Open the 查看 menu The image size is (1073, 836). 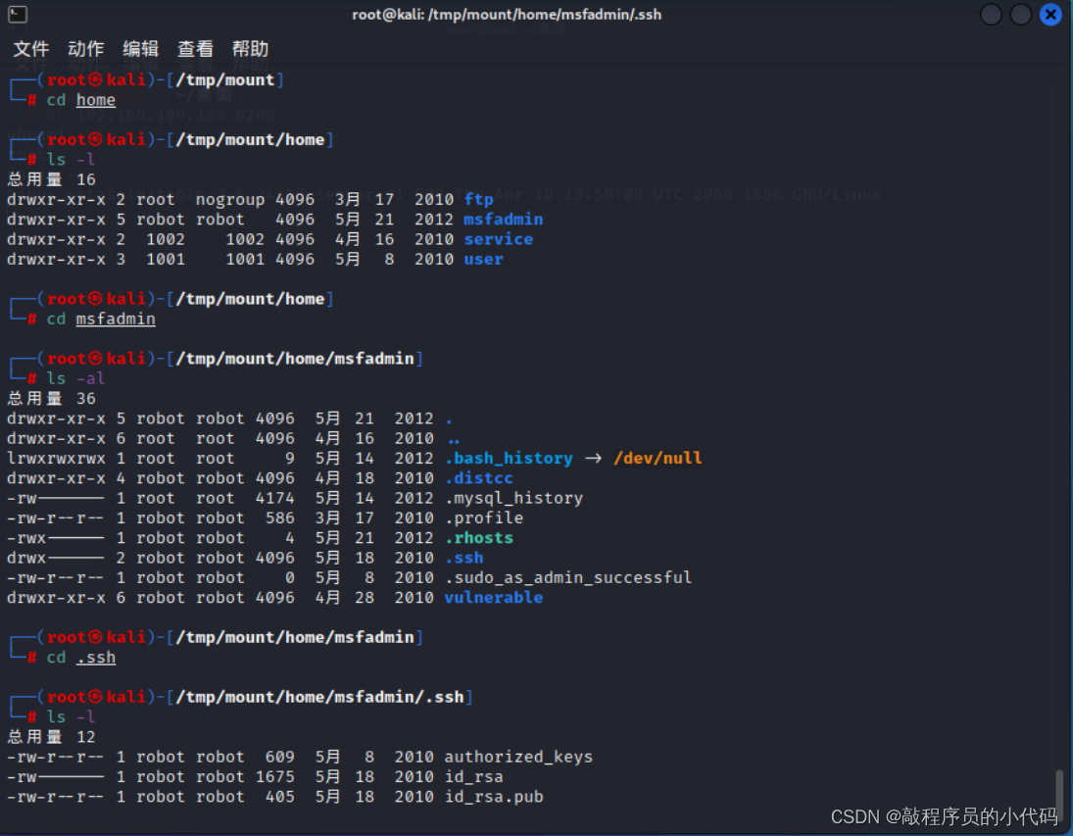click(x=195, y=48)
